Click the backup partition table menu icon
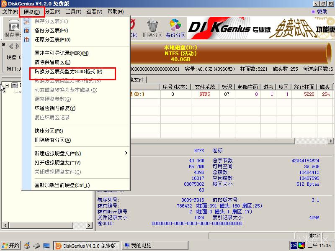335x251 pixels. pos(27,31)
